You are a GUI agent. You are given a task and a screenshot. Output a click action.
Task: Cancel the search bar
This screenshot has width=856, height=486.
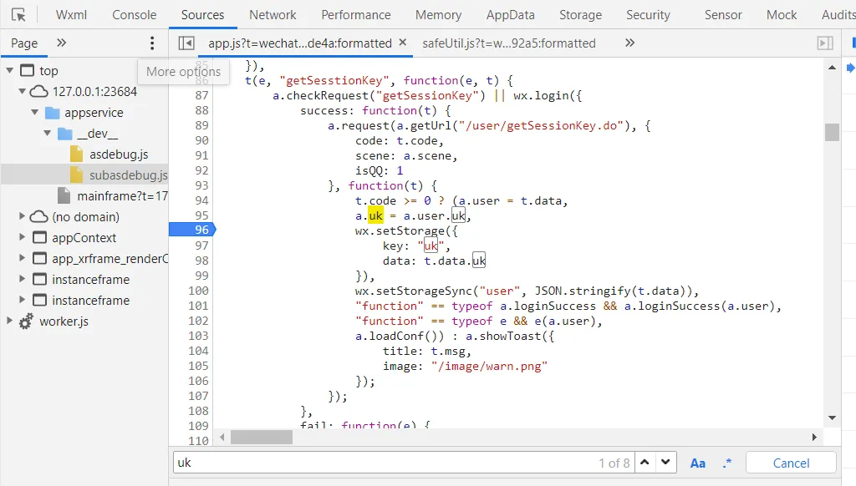point(791,463)
